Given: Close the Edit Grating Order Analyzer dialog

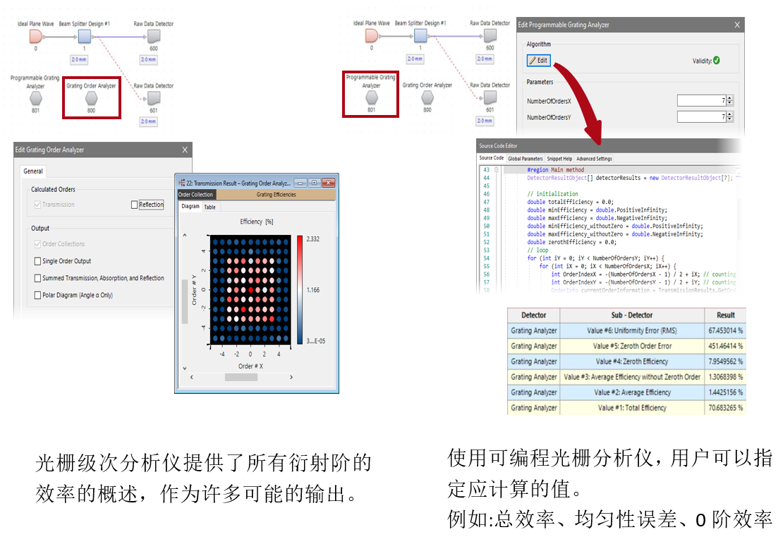Looking at the screenshot, I should pyautogui.click(x=185, y=150).
